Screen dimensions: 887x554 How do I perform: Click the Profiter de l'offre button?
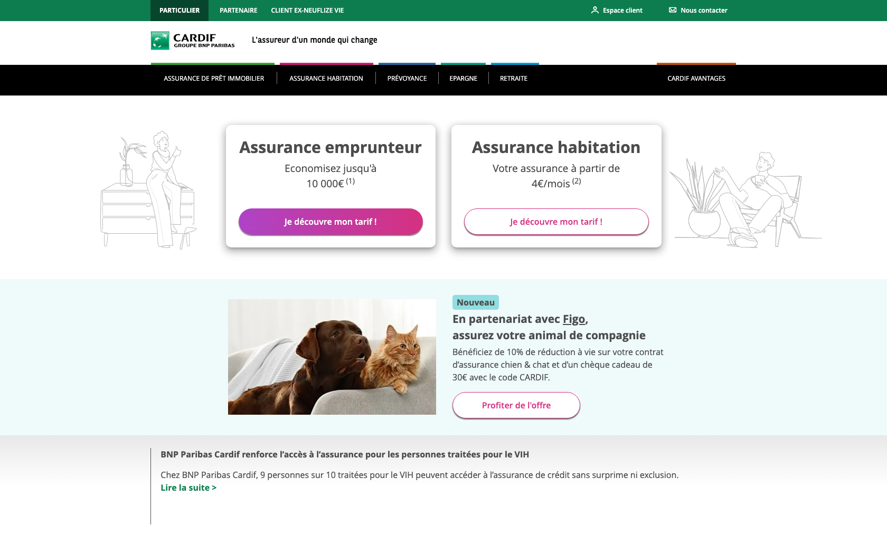(x=516, y=405)
